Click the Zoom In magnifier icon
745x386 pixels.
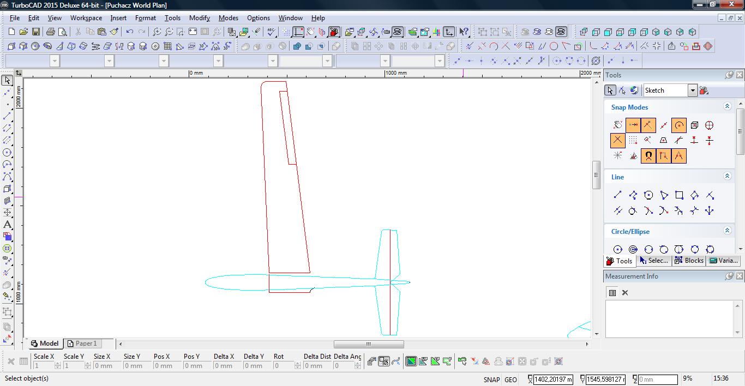pyautogui.click(x=157, y=32)
